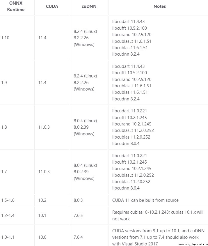The height and width of the screenshot is (246, 208).
Task: Click the Notes column header
Action: (x=160, y=6)
